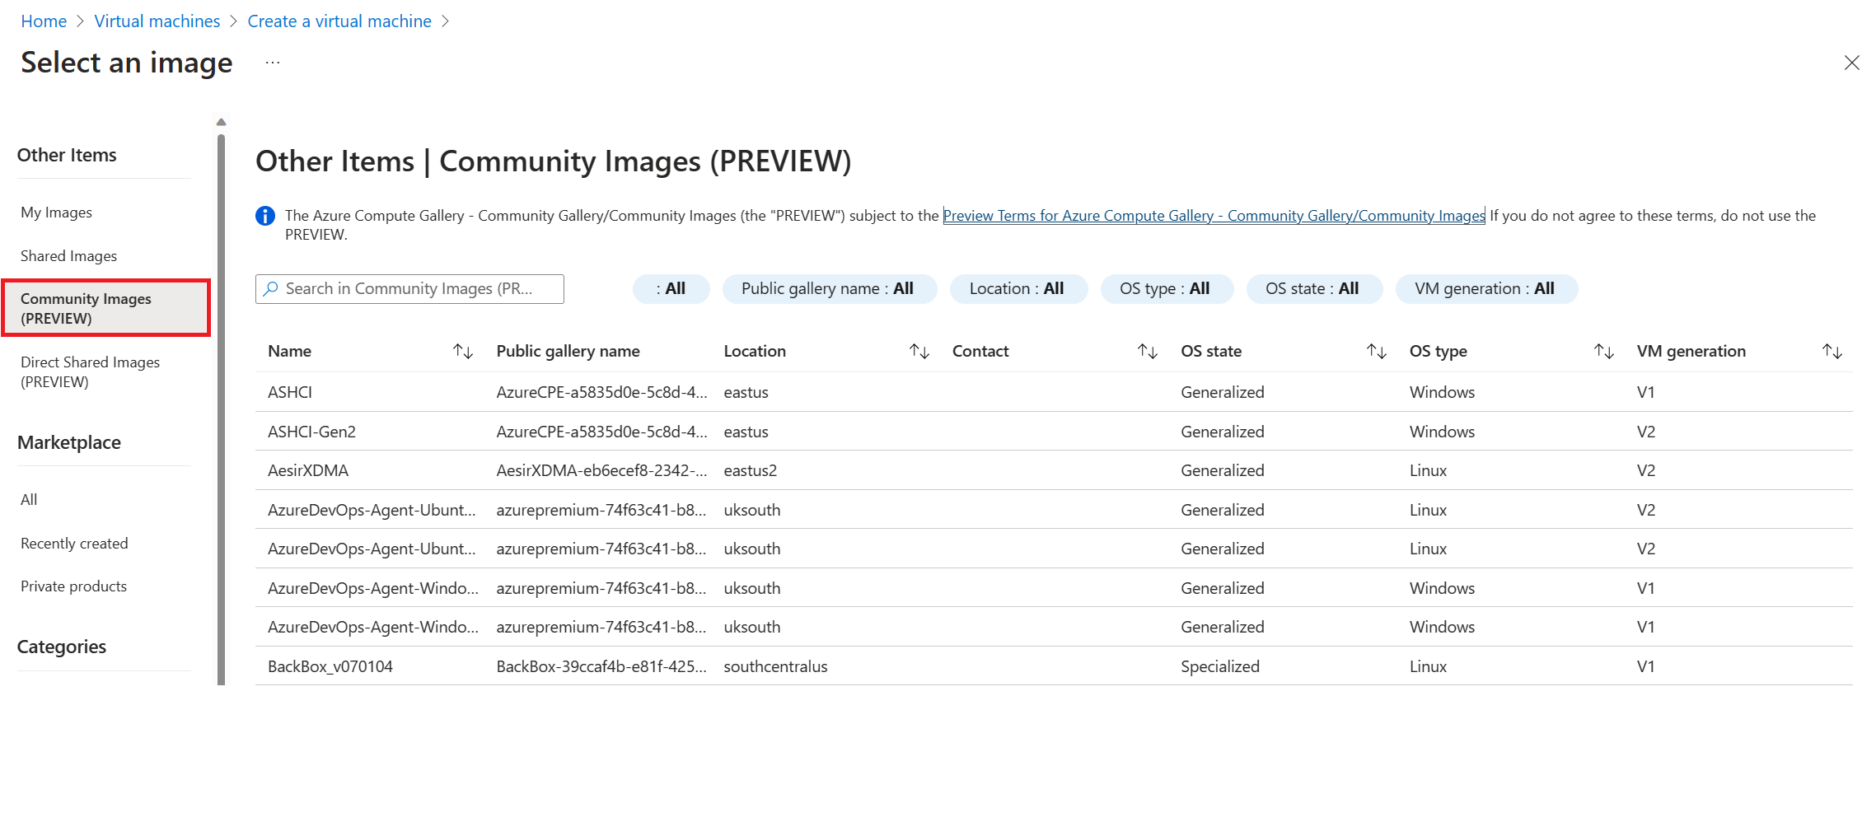Viewport: 1876px width, 822px height.
Task: Open the VM generation: All filter
Action: 1486,288
